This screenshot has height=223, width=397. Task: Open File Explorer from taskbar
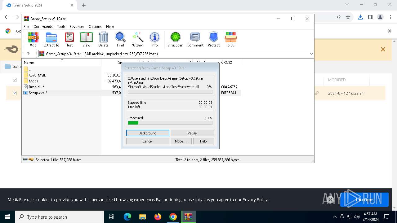click(142, 217)
